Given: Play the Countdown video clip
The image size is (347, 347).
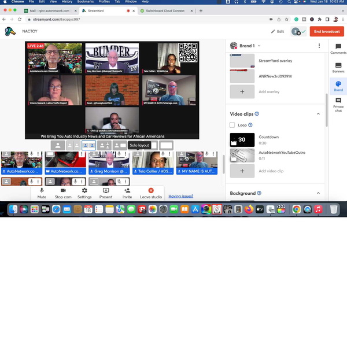Looking at the screenshot, I should tap(242, 140).
